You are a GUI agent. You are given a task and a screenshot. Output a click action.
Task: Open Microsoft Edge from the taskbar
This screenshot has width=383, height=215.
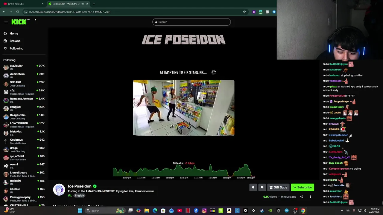[155, 211]
